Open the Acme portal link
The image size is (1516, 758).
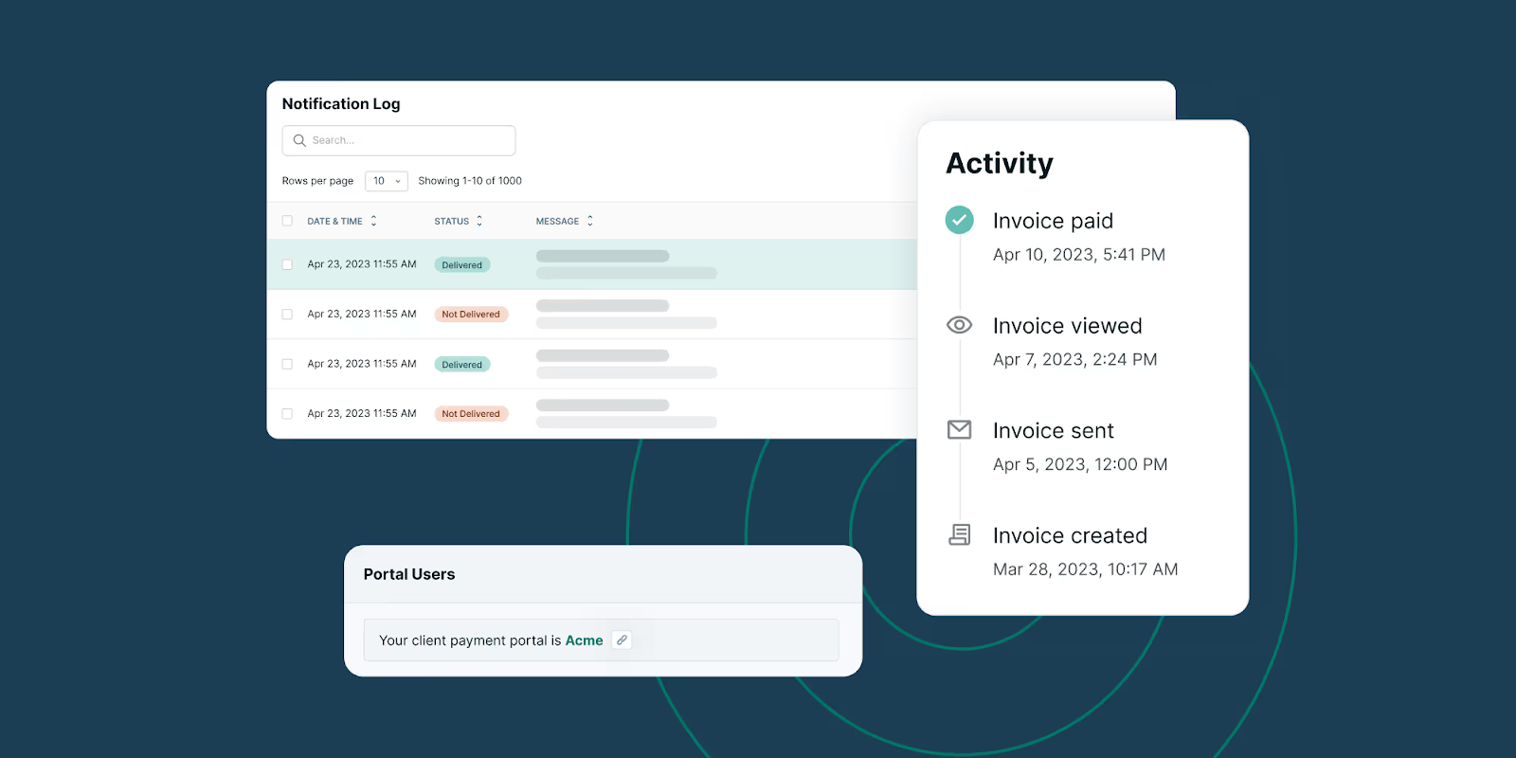[x=584, y=641]
